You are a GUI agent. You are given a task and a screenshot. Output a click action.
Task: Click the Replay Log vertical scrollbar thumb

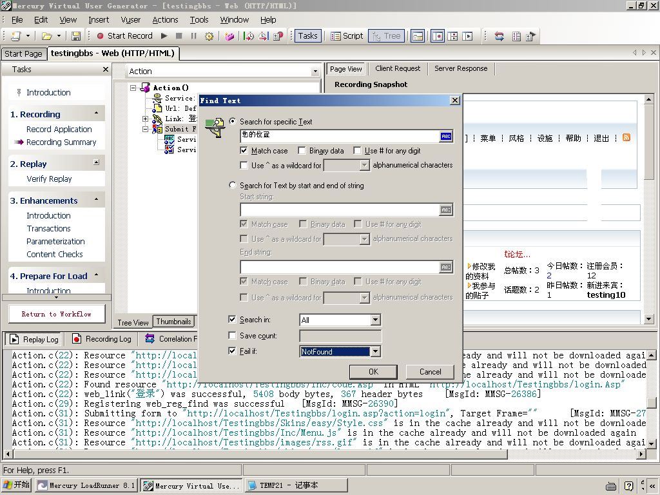652,403
